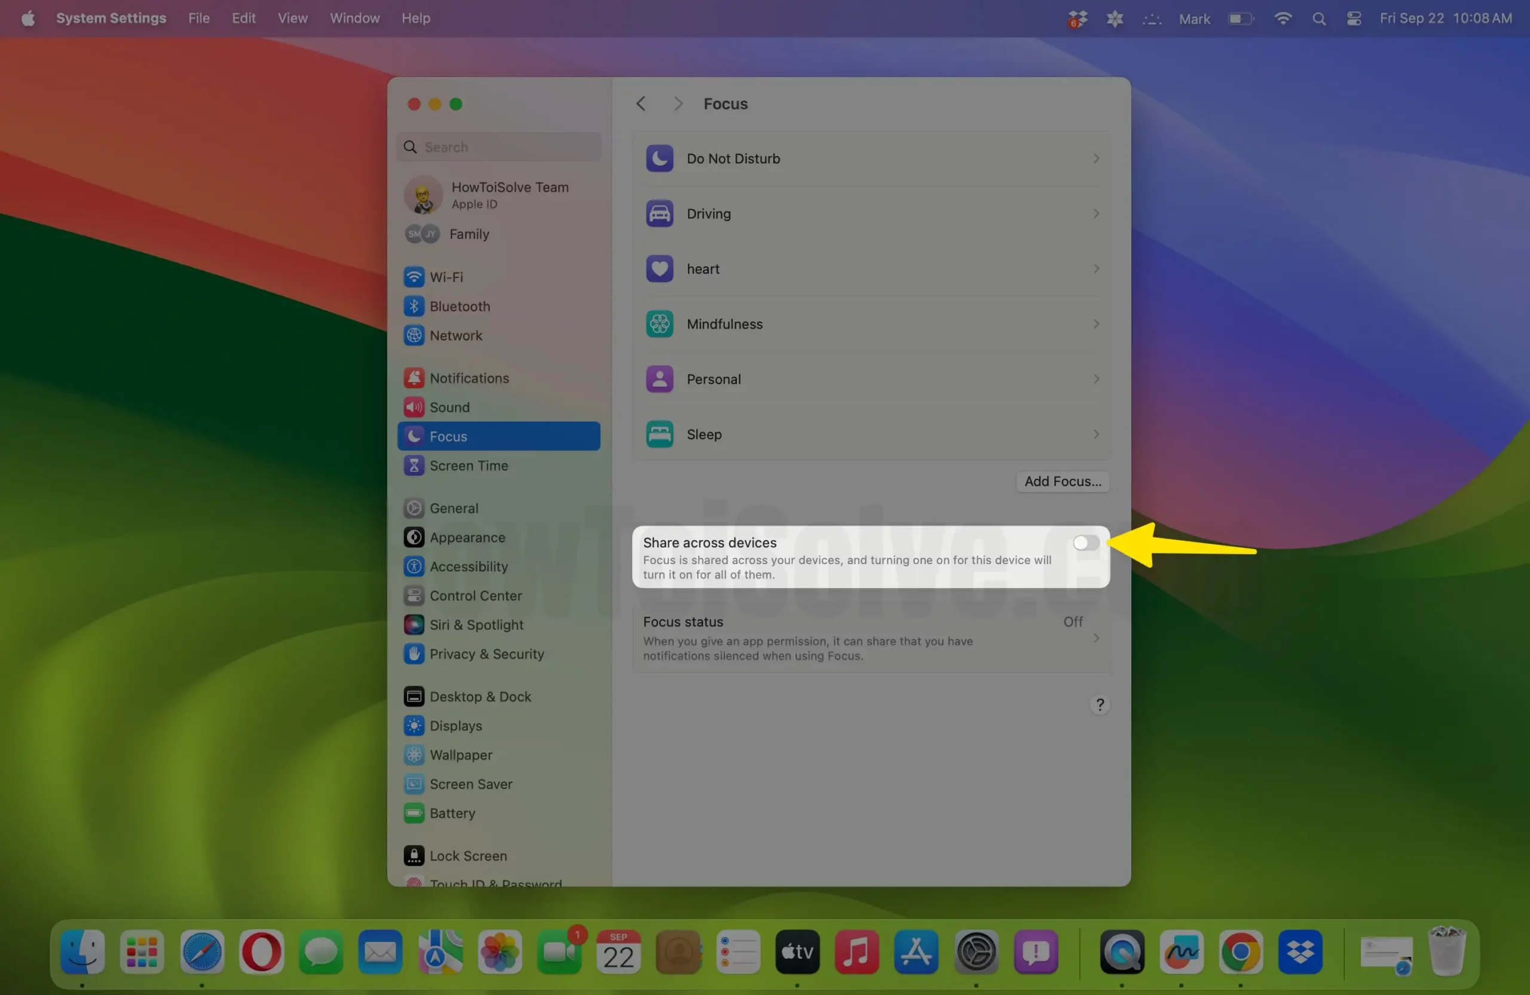The height and width of the screenshot is (995, 1530).
Task: Open Screen Saver settings
Action: coord(499,784)
